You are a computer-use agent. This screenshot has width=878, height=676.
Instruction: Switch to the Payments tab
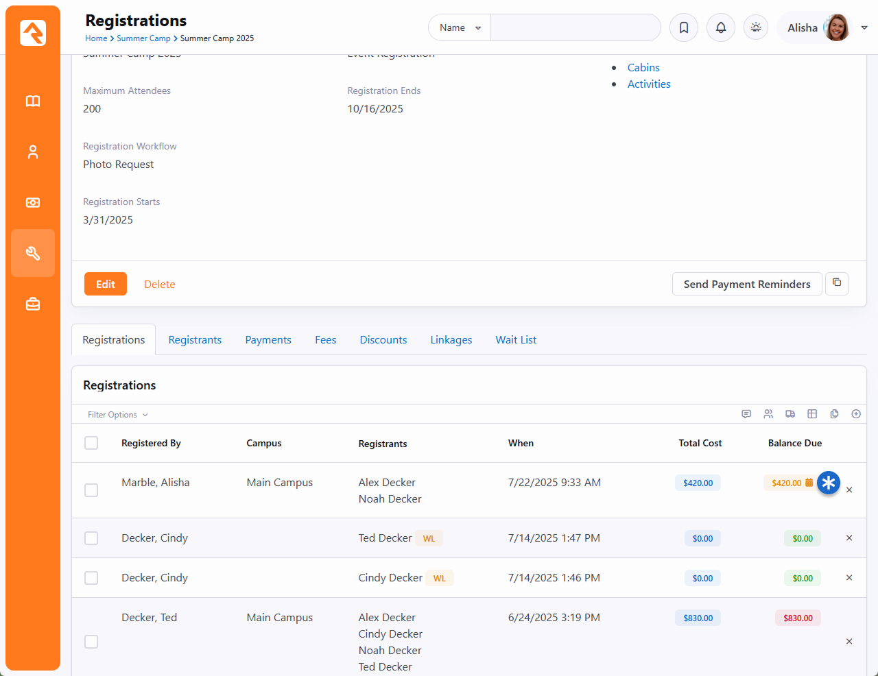point(268,340)
